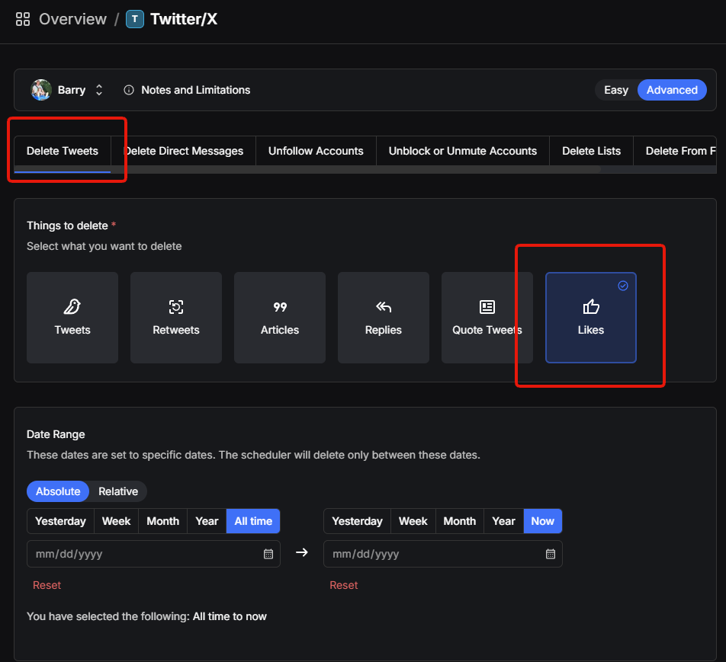This screenshot has height=662, width=726.
Task: Open the partially visible Delete From tab
Action: pos(675,151)
